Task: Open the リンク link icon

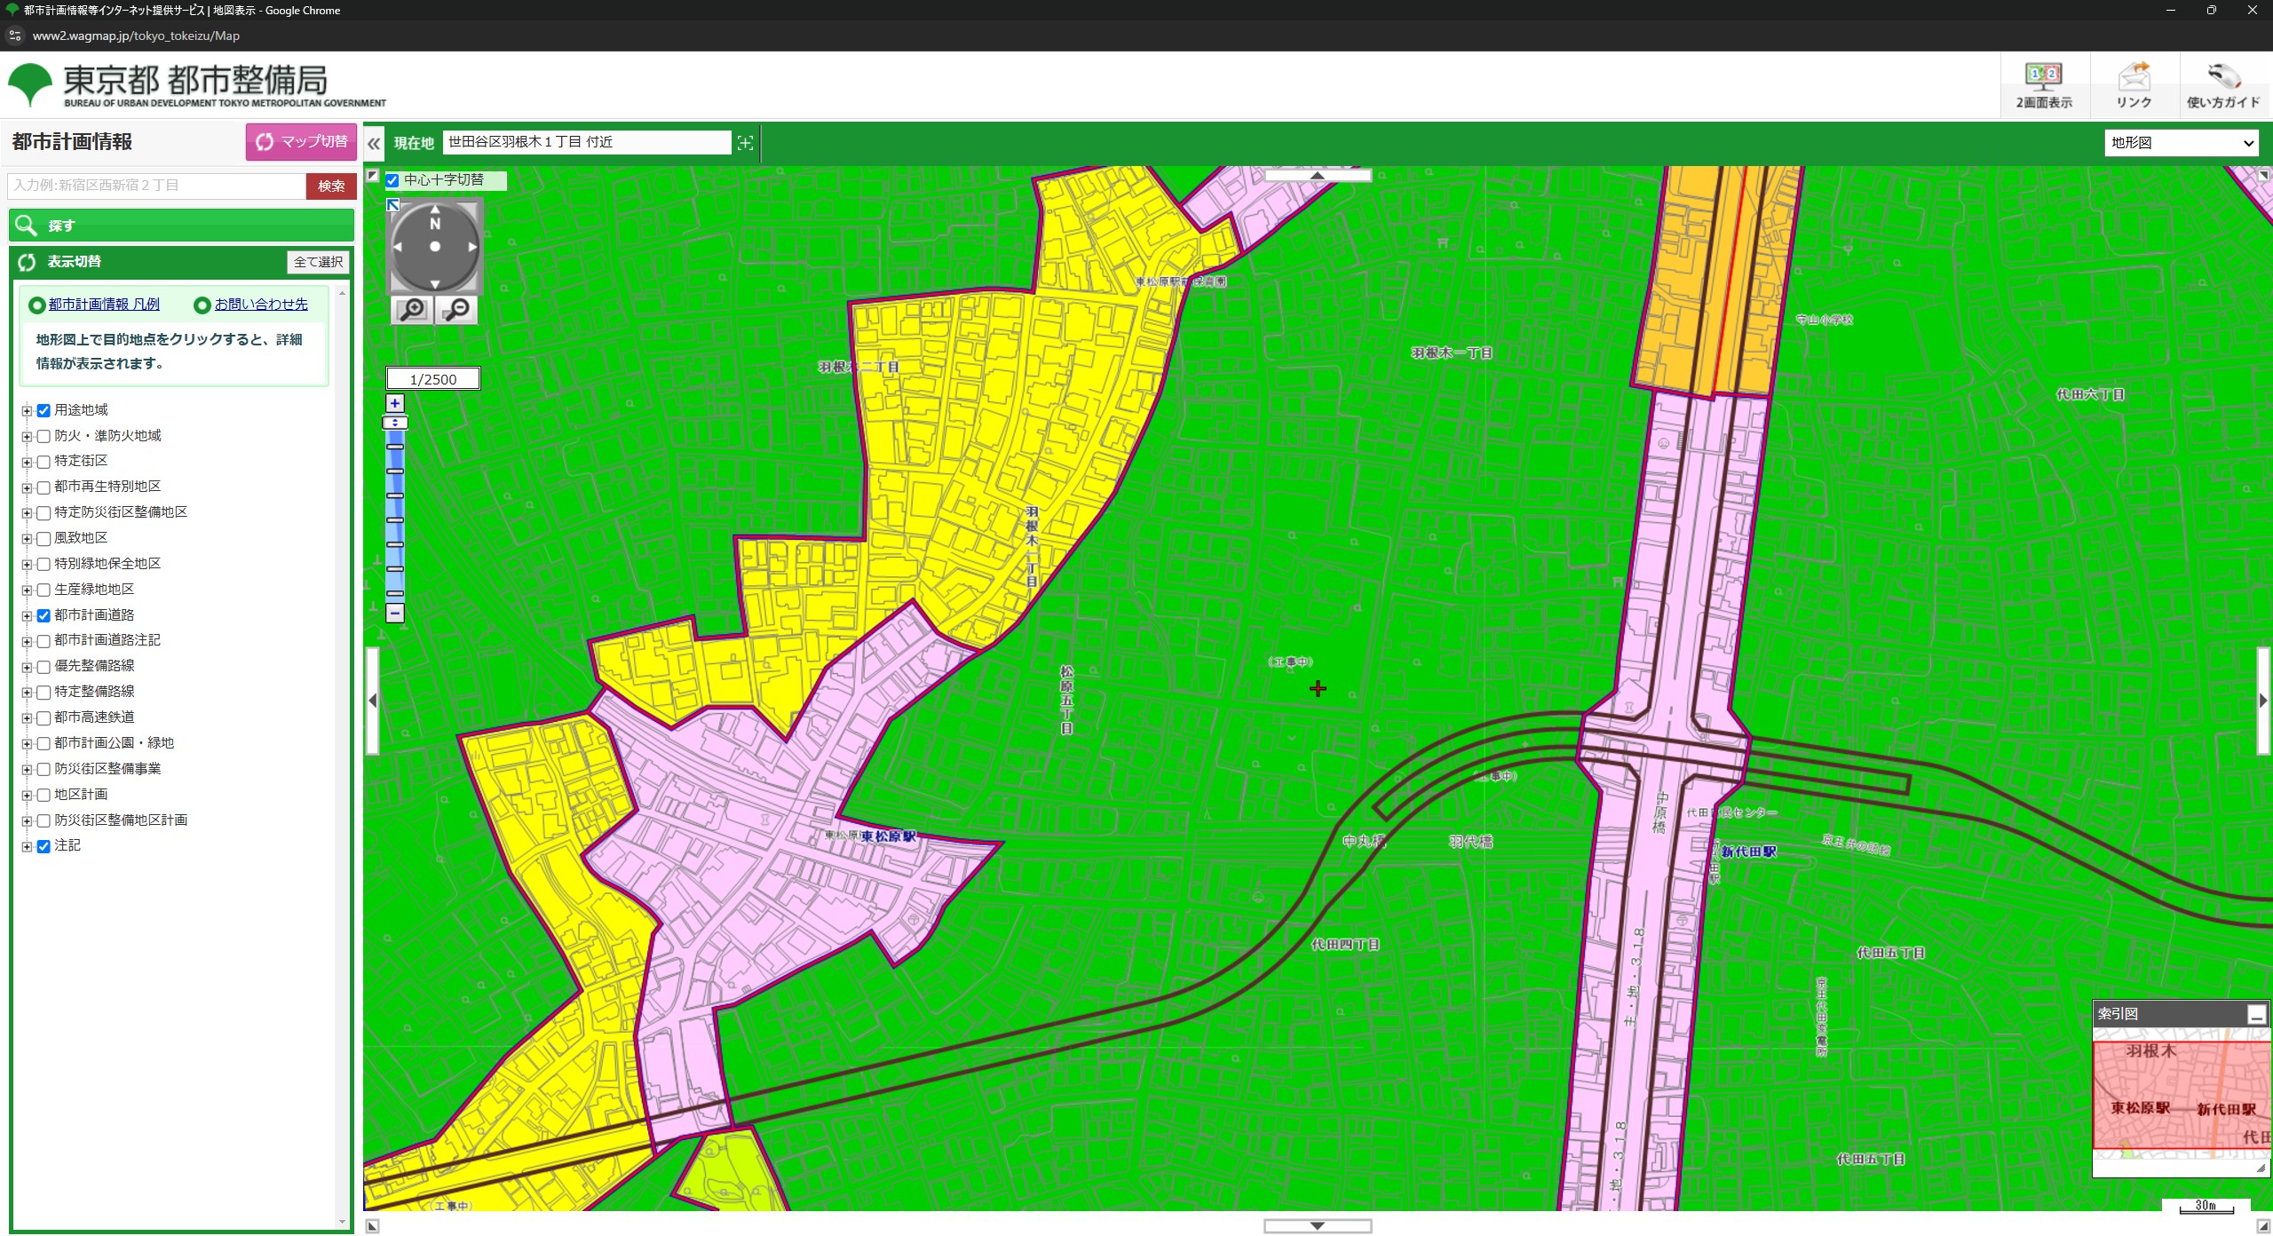Action: point(2134,85)
